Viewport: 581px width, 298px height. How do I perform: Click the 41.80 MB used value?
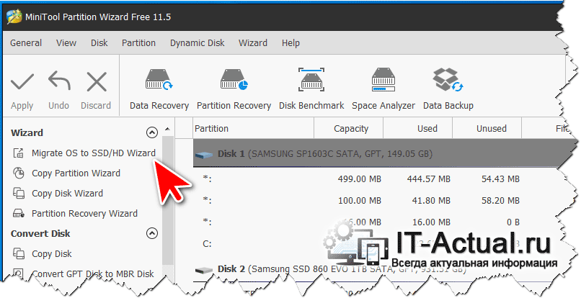[431, 201]
